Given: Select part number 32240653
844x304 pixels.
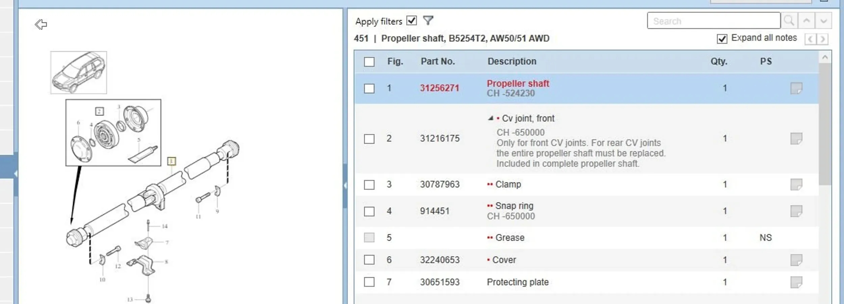Looking at the screenshot, I should pos(440,260).
